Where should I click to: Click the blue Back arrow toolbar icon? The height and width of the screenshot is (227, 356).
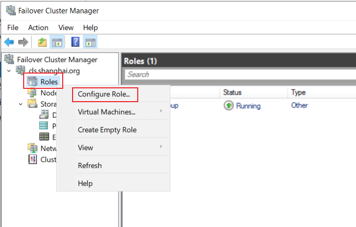(x=9, y=42)
